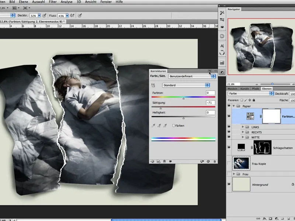
Task: Open the Ebene menu
Action: 24,2
